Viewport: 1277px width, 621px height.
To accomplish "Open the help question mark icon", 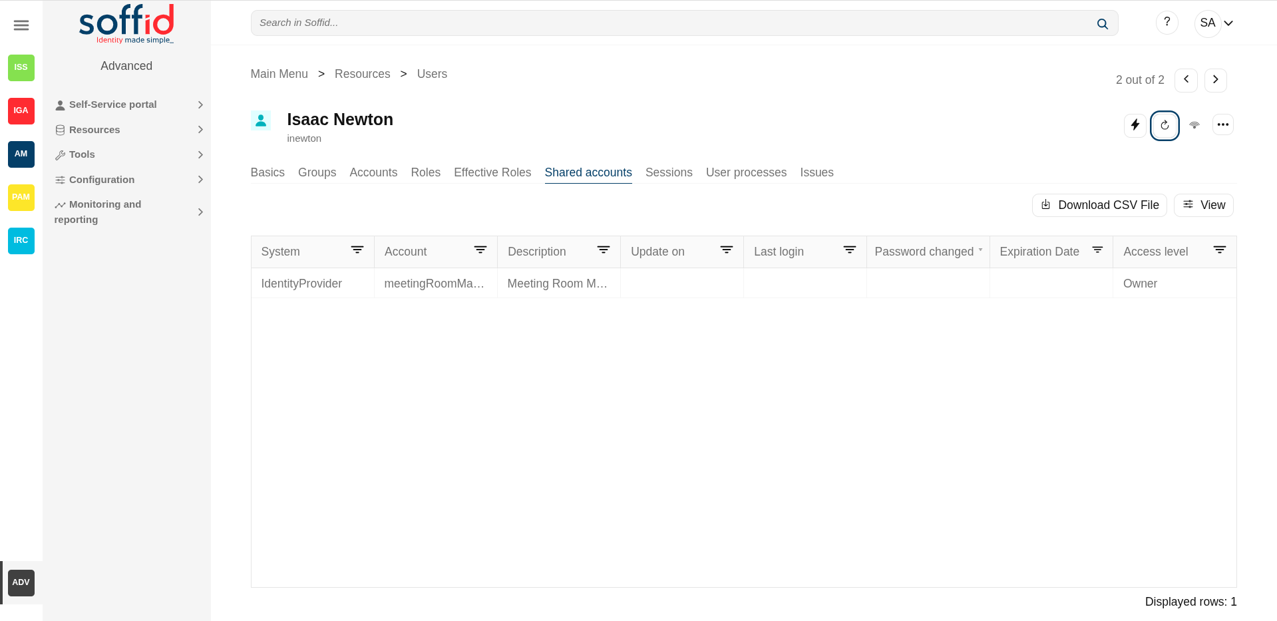I will click(1167, 23).
